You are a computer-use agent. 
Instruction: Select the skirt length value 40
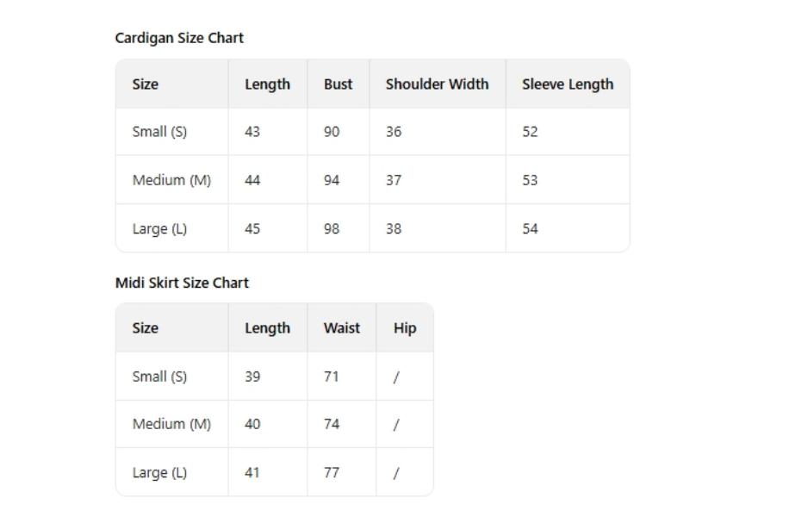(x=252, y=424)
